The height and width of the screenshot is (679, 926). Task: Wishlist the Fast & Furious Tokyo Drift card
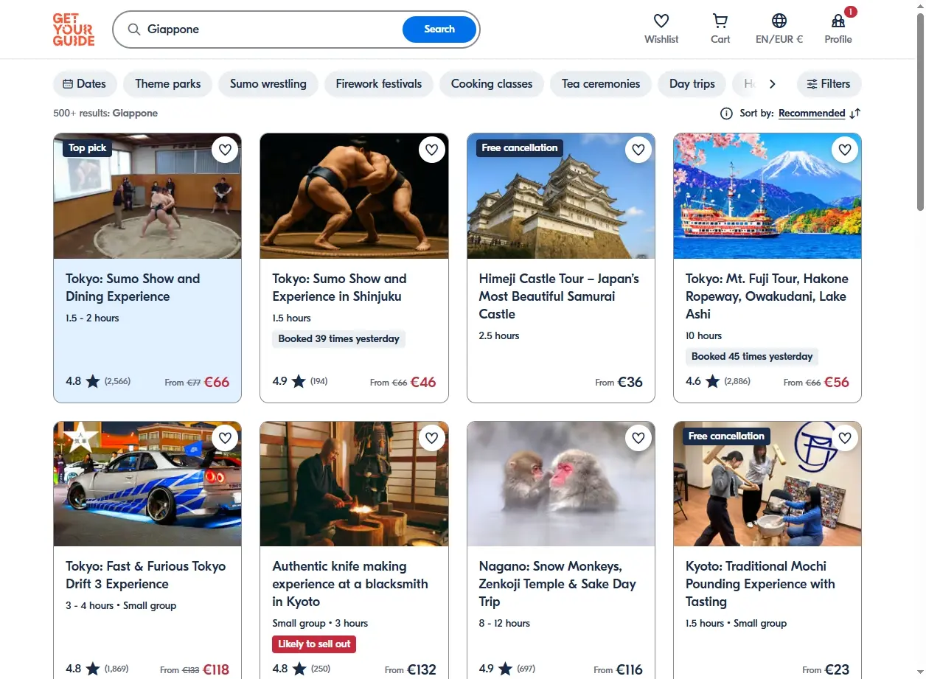pyautogui.click(x=226, y=438)
